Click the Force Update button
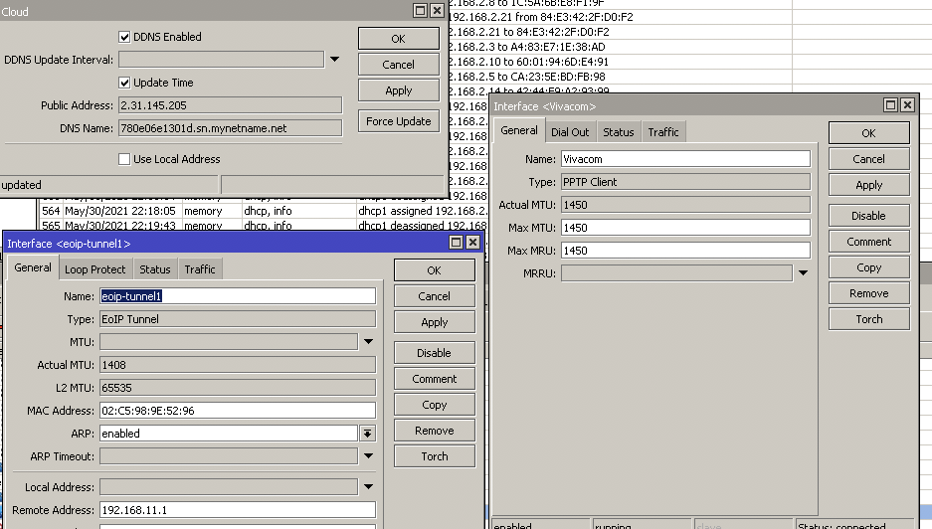Image resolution: width=932 pixels, height=529 pixels. coord(398,121)
